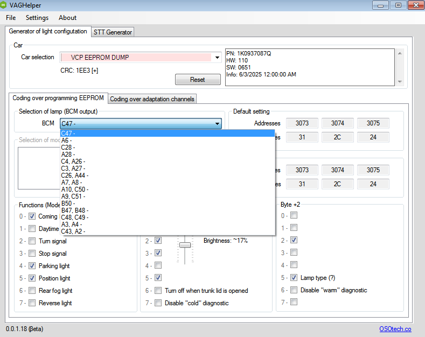This screenshot has width=425, height=337.
Task: Click Default setting address field 3073
Action: [302, 123]
